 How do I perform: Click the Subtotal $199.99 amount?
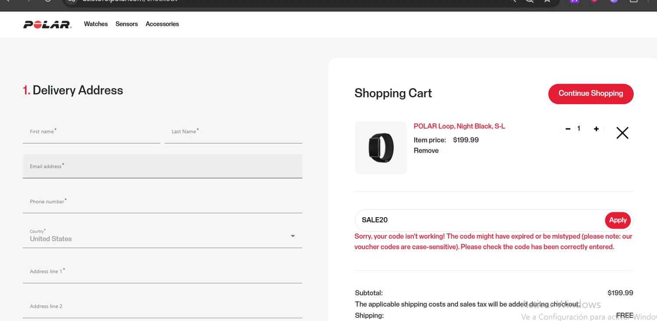click(620, 293)
